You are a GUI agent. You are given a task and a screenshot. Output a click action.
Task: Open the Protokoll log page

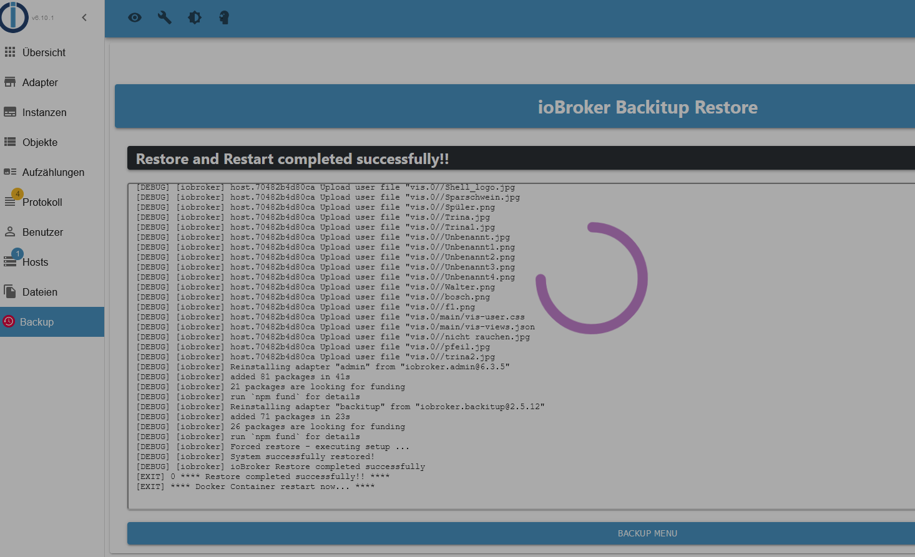point(52,202)
